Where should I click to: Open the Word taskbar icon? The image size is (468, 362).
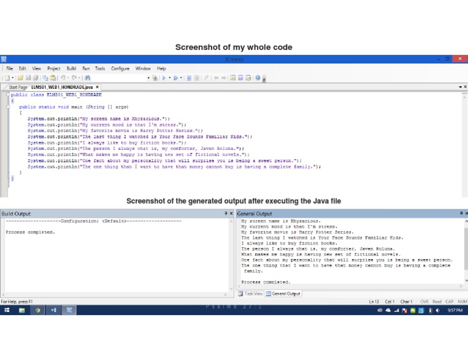tap(54, 310)
